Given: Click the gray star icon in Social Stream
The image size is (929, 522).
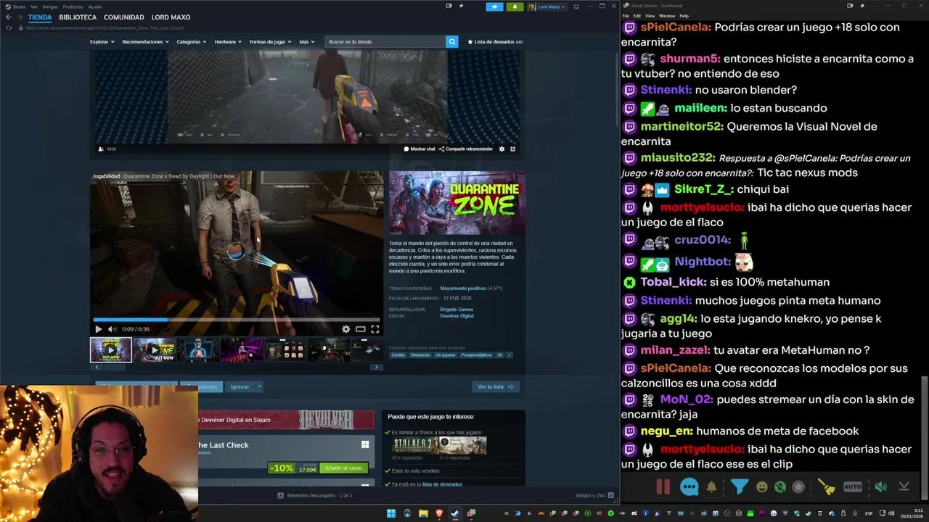Looking at the screenshot, I should coord(798,487).
